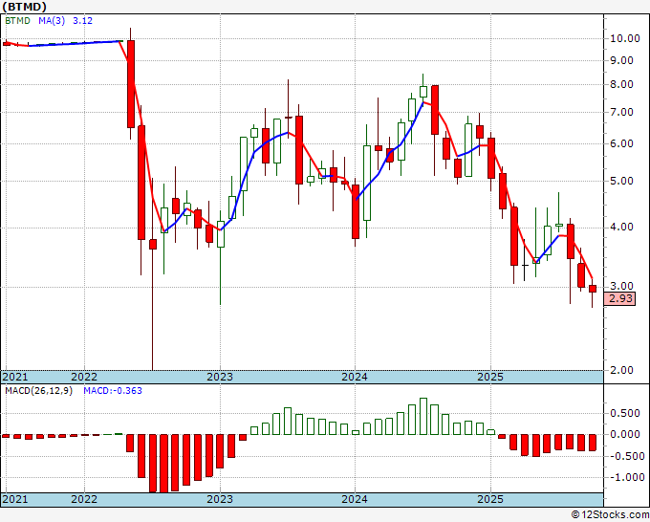The height and width of the screenshot is (522, 650).
Task: Click the 3.12 moving average value
Action: (82, 21)
